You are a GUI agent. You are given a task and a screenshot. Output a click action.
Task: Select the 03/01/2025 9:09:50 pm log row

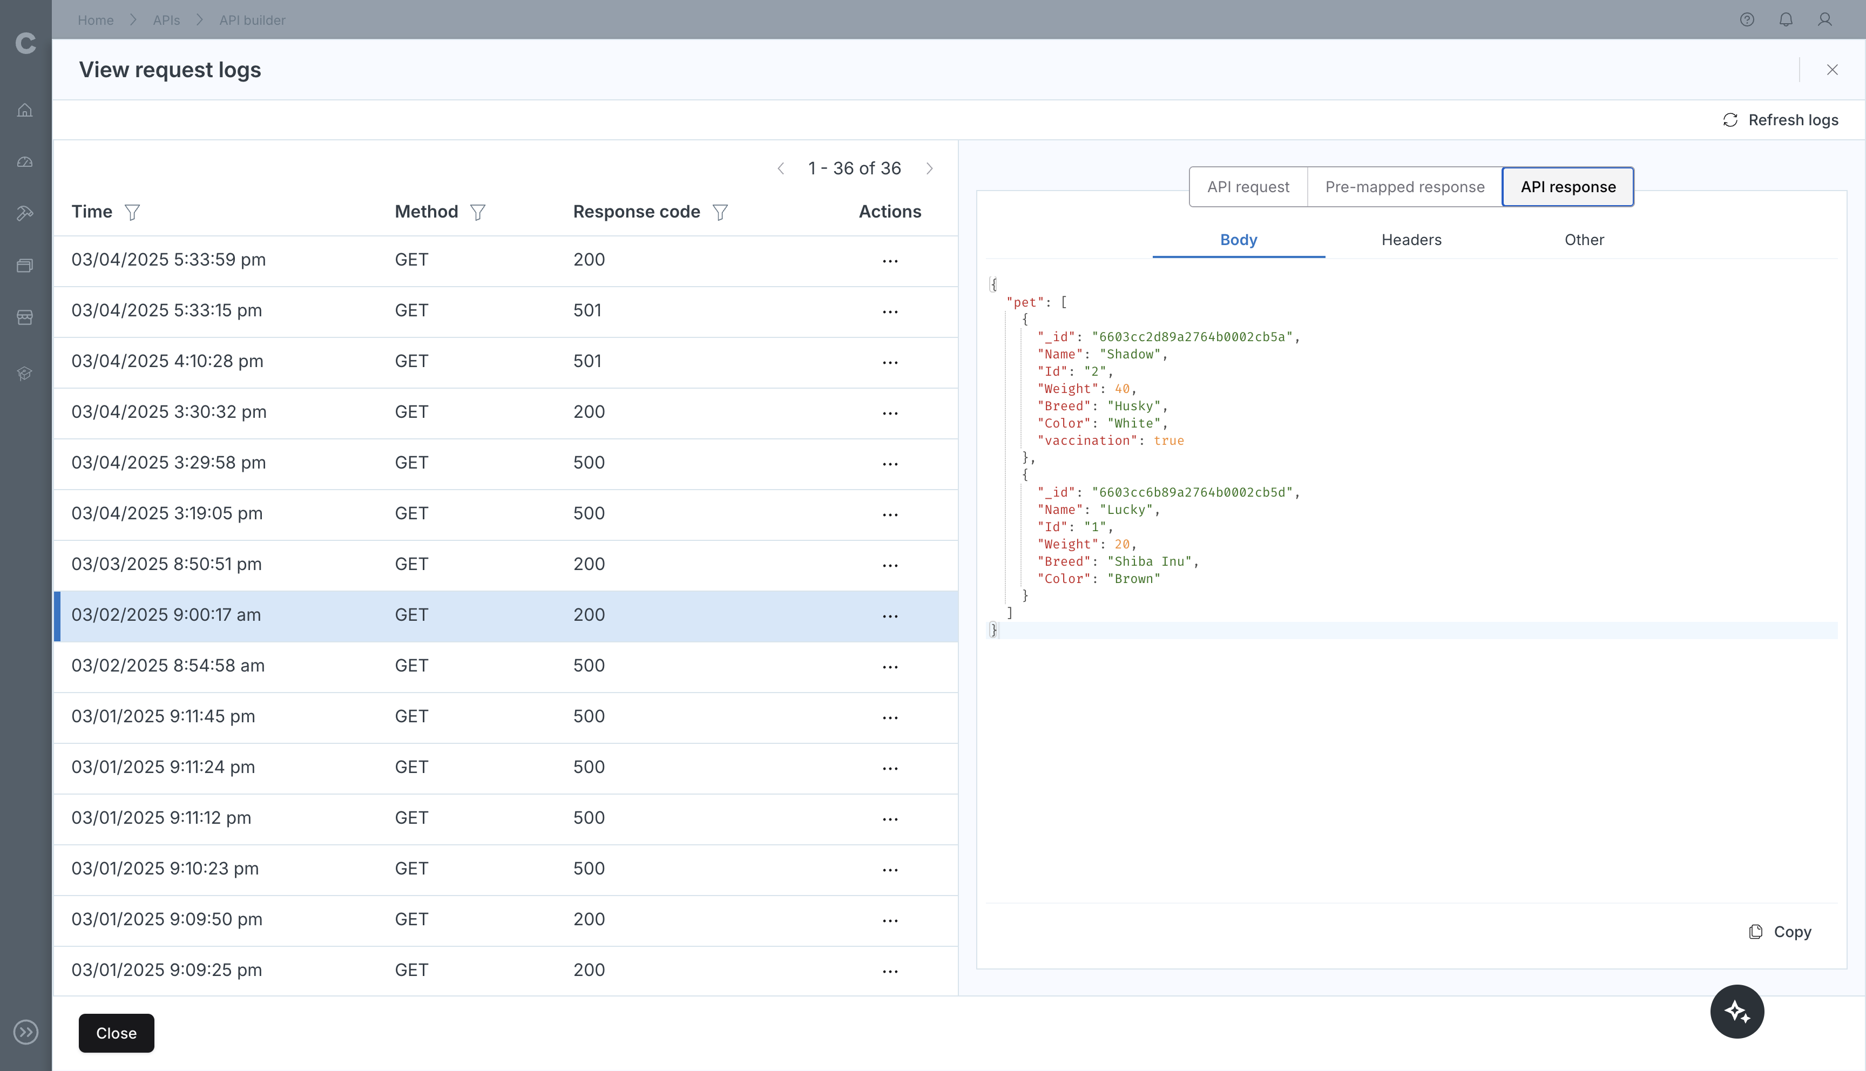point(505,920)
